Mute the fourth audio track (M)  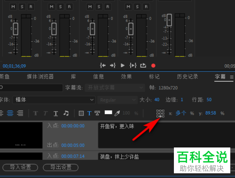point(128,7)
